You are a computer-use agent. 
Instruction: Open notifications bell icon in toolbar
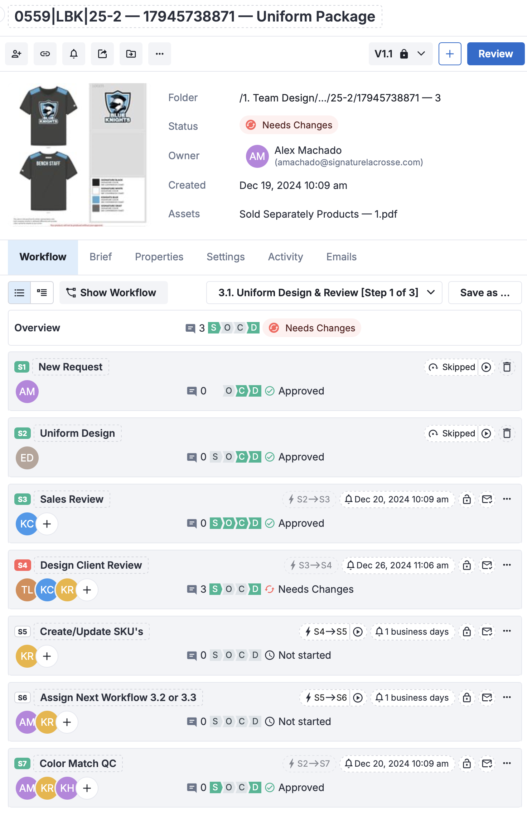(x=74, y=54)
